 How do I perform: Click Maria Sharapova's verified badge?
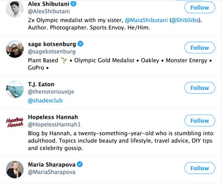click(x=80, y=164)
